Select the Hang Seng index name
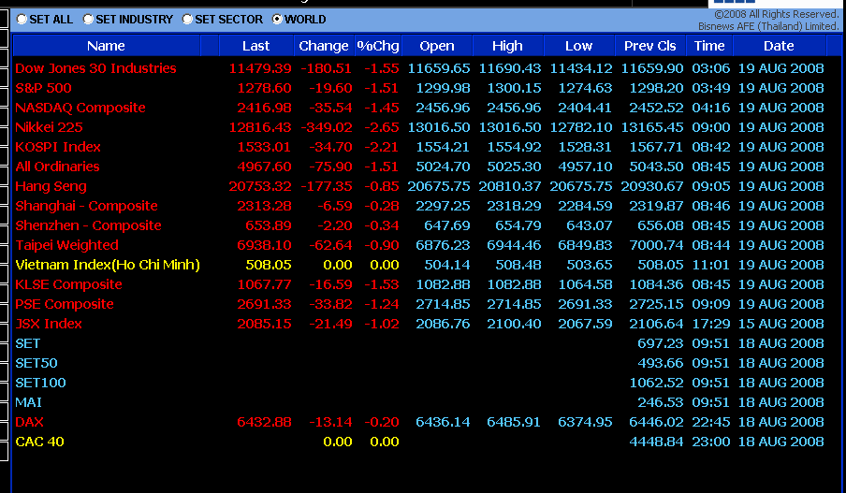Image resolution: width=846 pixels, height=493 pixels. (x=51, y=186)
